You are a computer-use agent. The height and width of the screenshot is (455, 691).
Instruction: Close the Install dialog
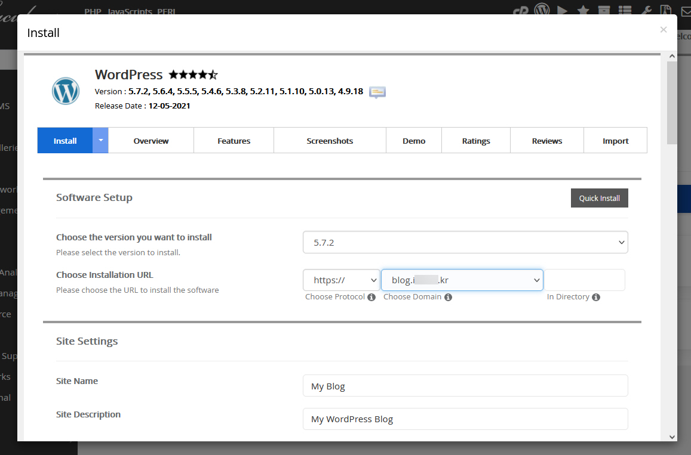(x=664, y=29)
